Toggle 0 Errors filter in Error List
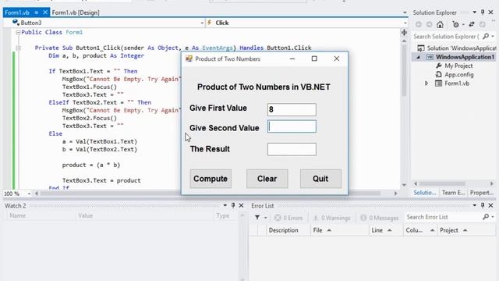This screenshot has height=281, width=499. (288, 218)
